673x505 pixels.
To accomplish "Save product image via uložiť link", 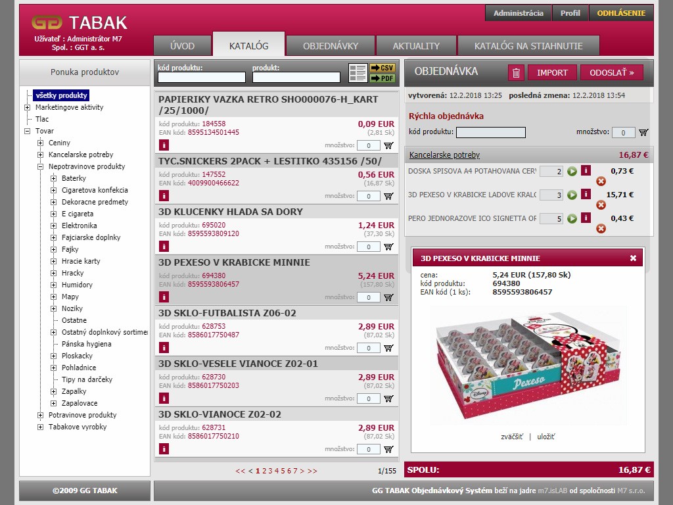I will [546, 437].
